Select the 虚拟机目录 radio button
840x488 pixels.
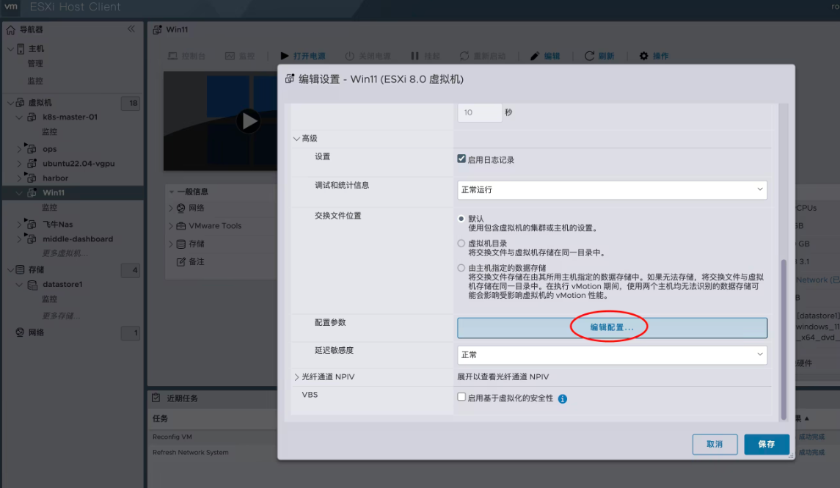tap(461, 243)
